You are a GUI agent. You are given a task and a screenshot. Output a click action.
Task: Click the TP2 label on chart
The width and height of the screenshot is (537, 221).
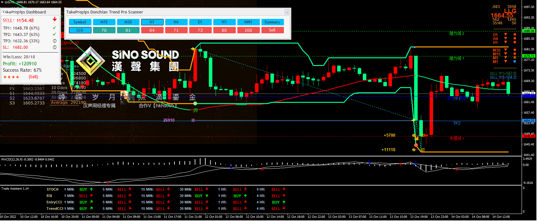coord(457,123)
